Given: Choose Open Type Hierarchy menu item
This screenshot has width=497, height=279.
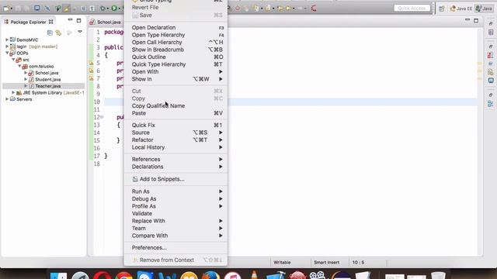Looking at the screenshot, I should coord(176,35).
